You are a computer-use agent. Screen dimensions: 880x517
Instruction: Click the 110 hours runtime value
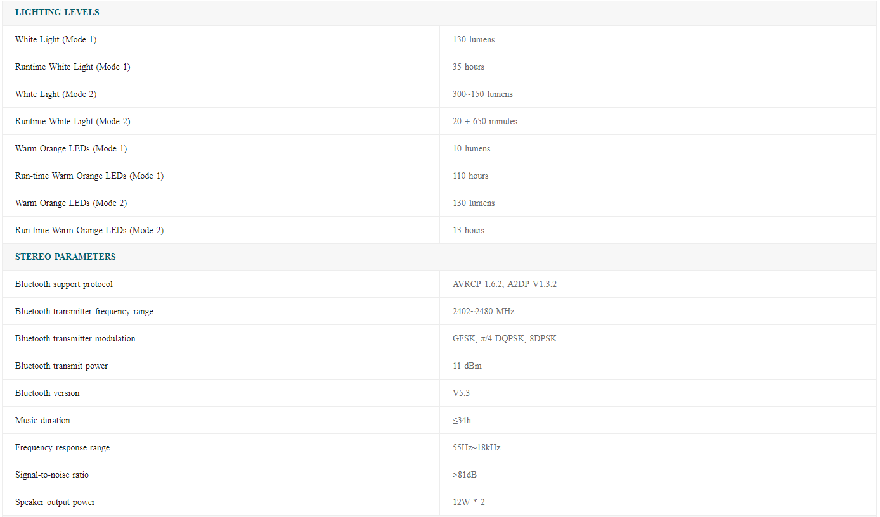[470, 176]
